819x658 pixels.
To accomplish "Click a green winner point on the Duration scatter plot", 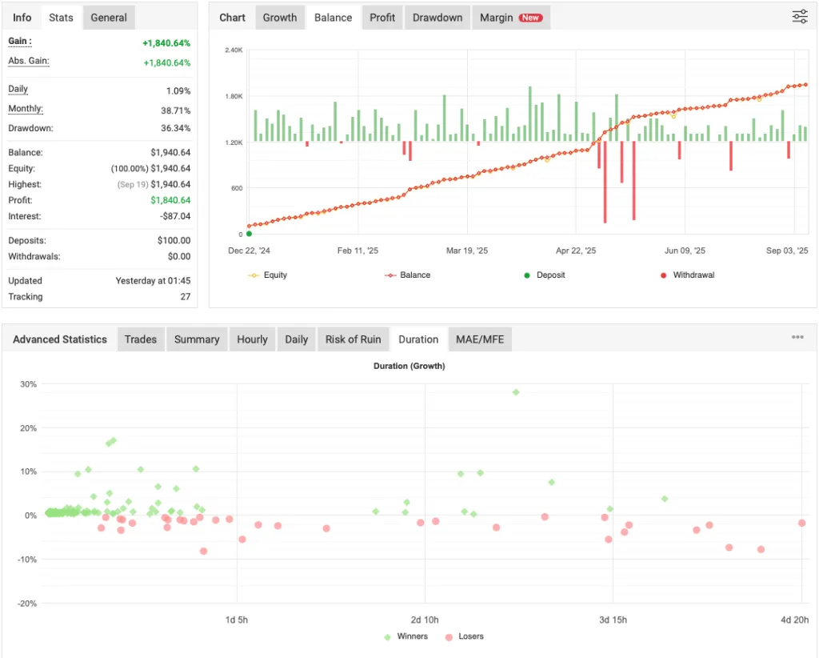I will (x=514, y=392).
